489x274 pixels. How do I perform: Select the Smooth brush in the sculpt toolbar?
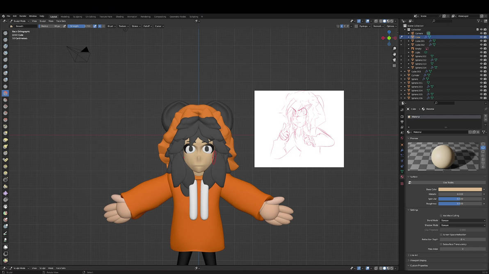[x=5, y=93]
